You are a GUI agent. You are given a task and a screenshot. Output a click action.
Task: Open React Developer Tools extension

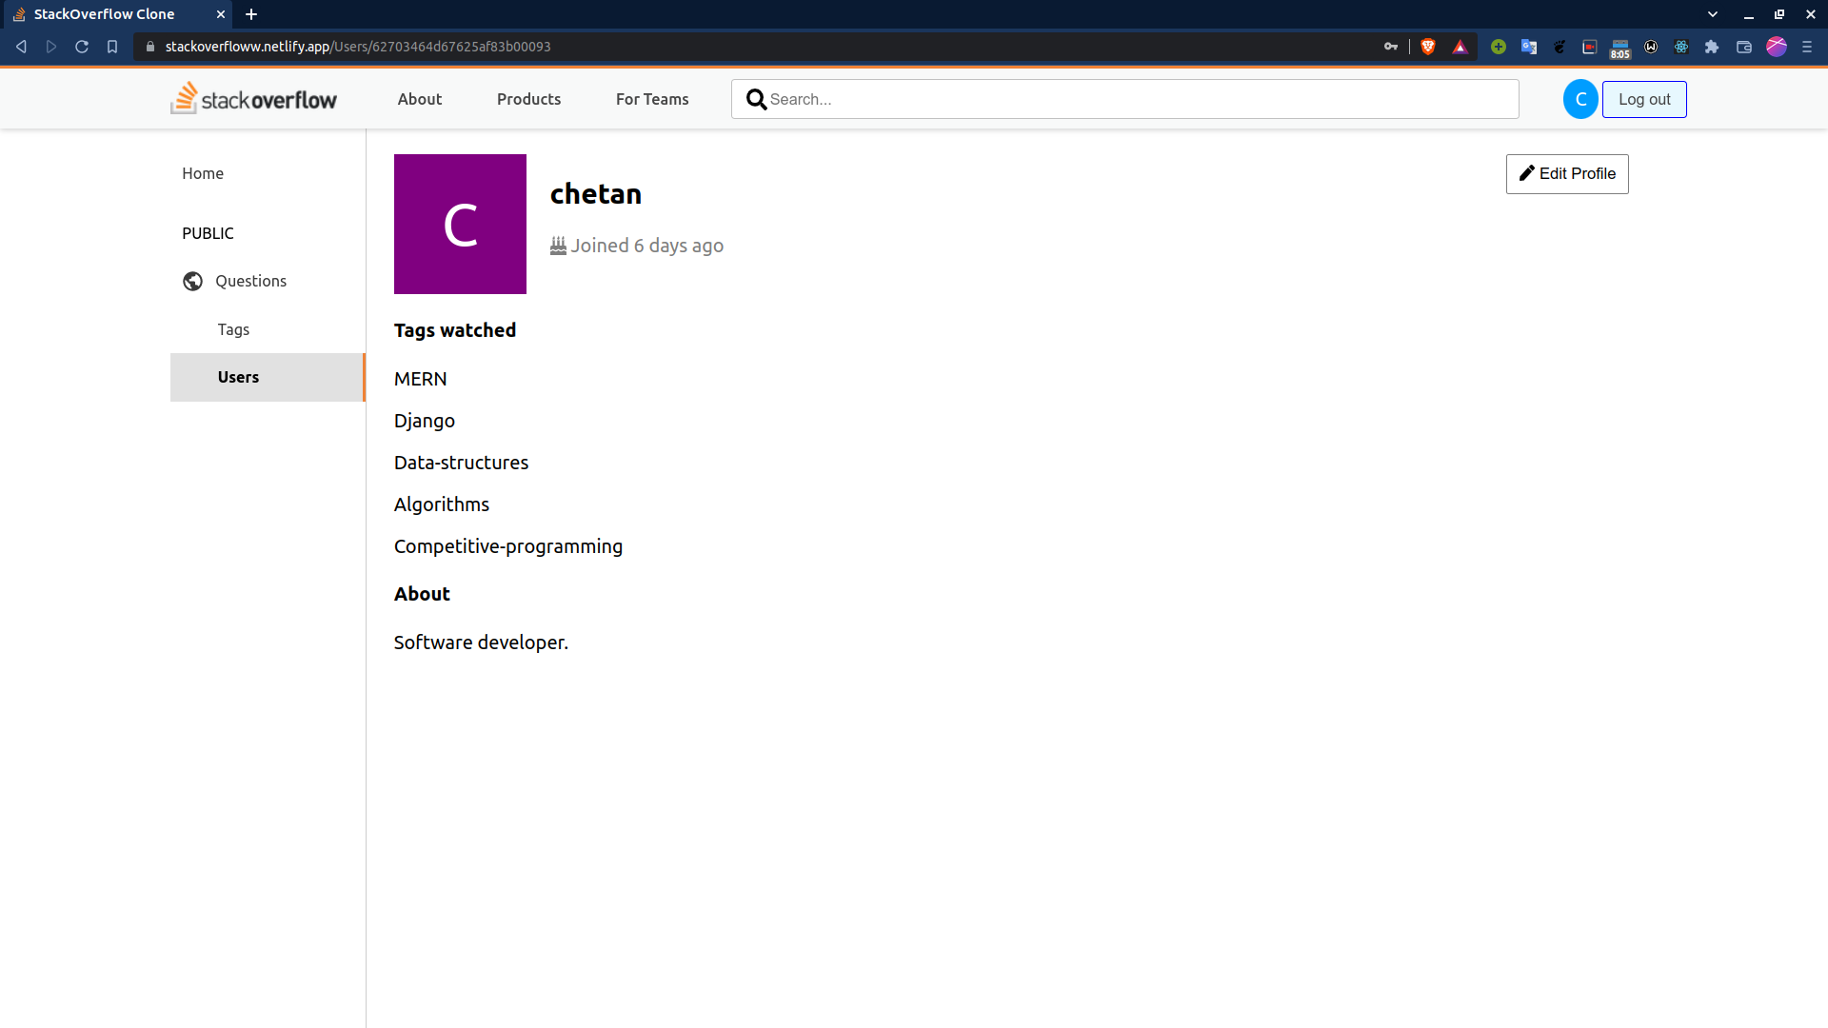tap(1681, 47)
